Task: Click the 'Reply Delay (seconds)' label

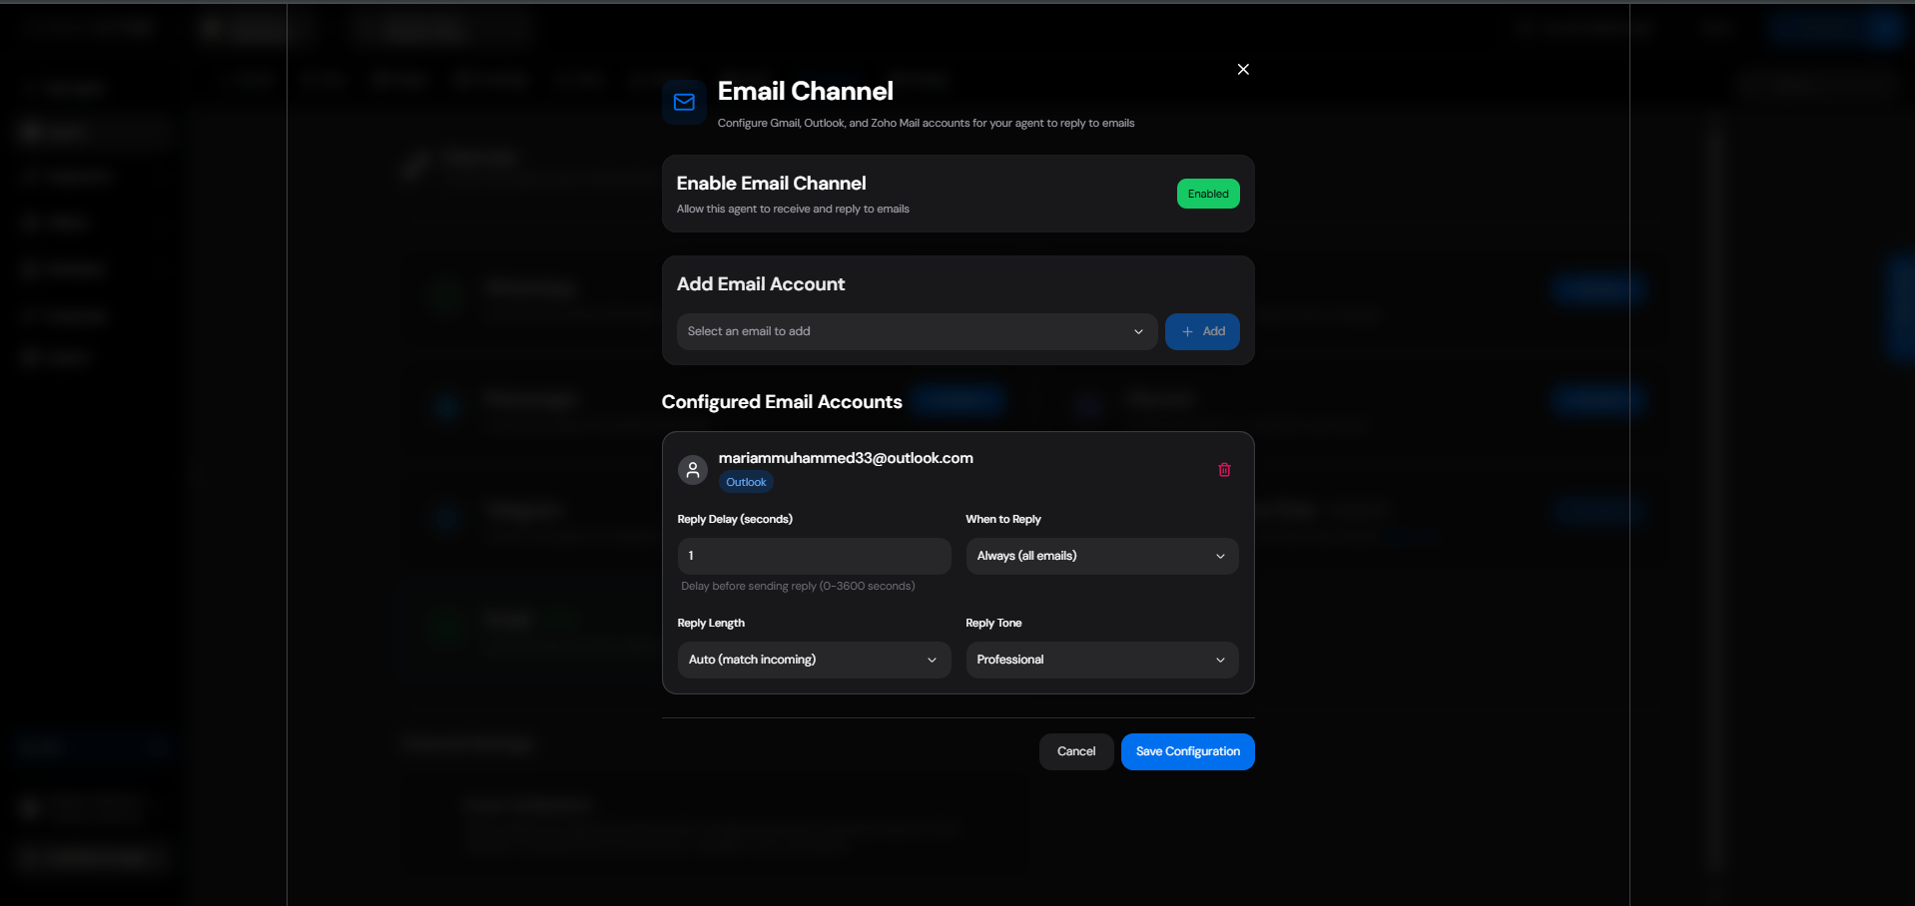Action: coord(735,519)
